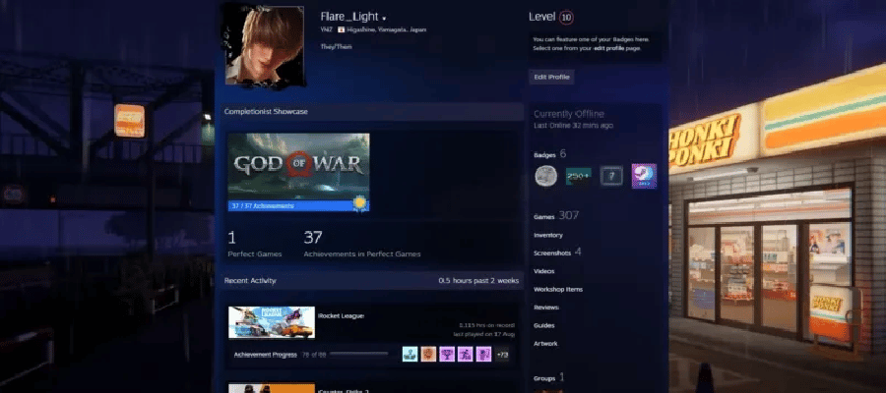View the 250+ games badge

pyautogui.click(x=578, y=177)
